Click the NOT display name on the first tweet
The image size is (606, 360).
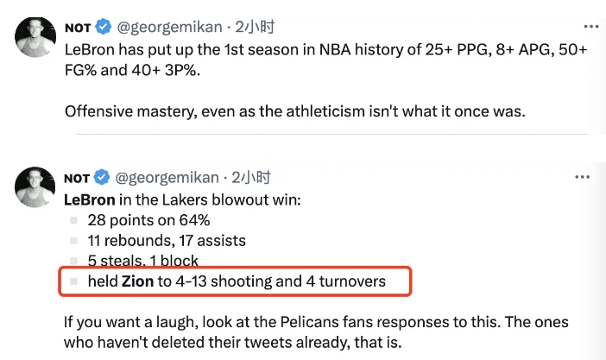click(77, 28)
